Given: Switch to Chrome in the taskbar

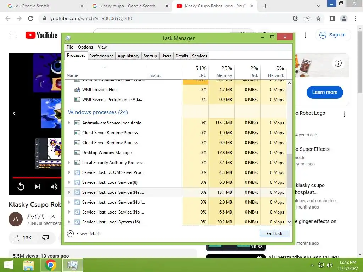Looking at the screenshot, I should point(51,265).
